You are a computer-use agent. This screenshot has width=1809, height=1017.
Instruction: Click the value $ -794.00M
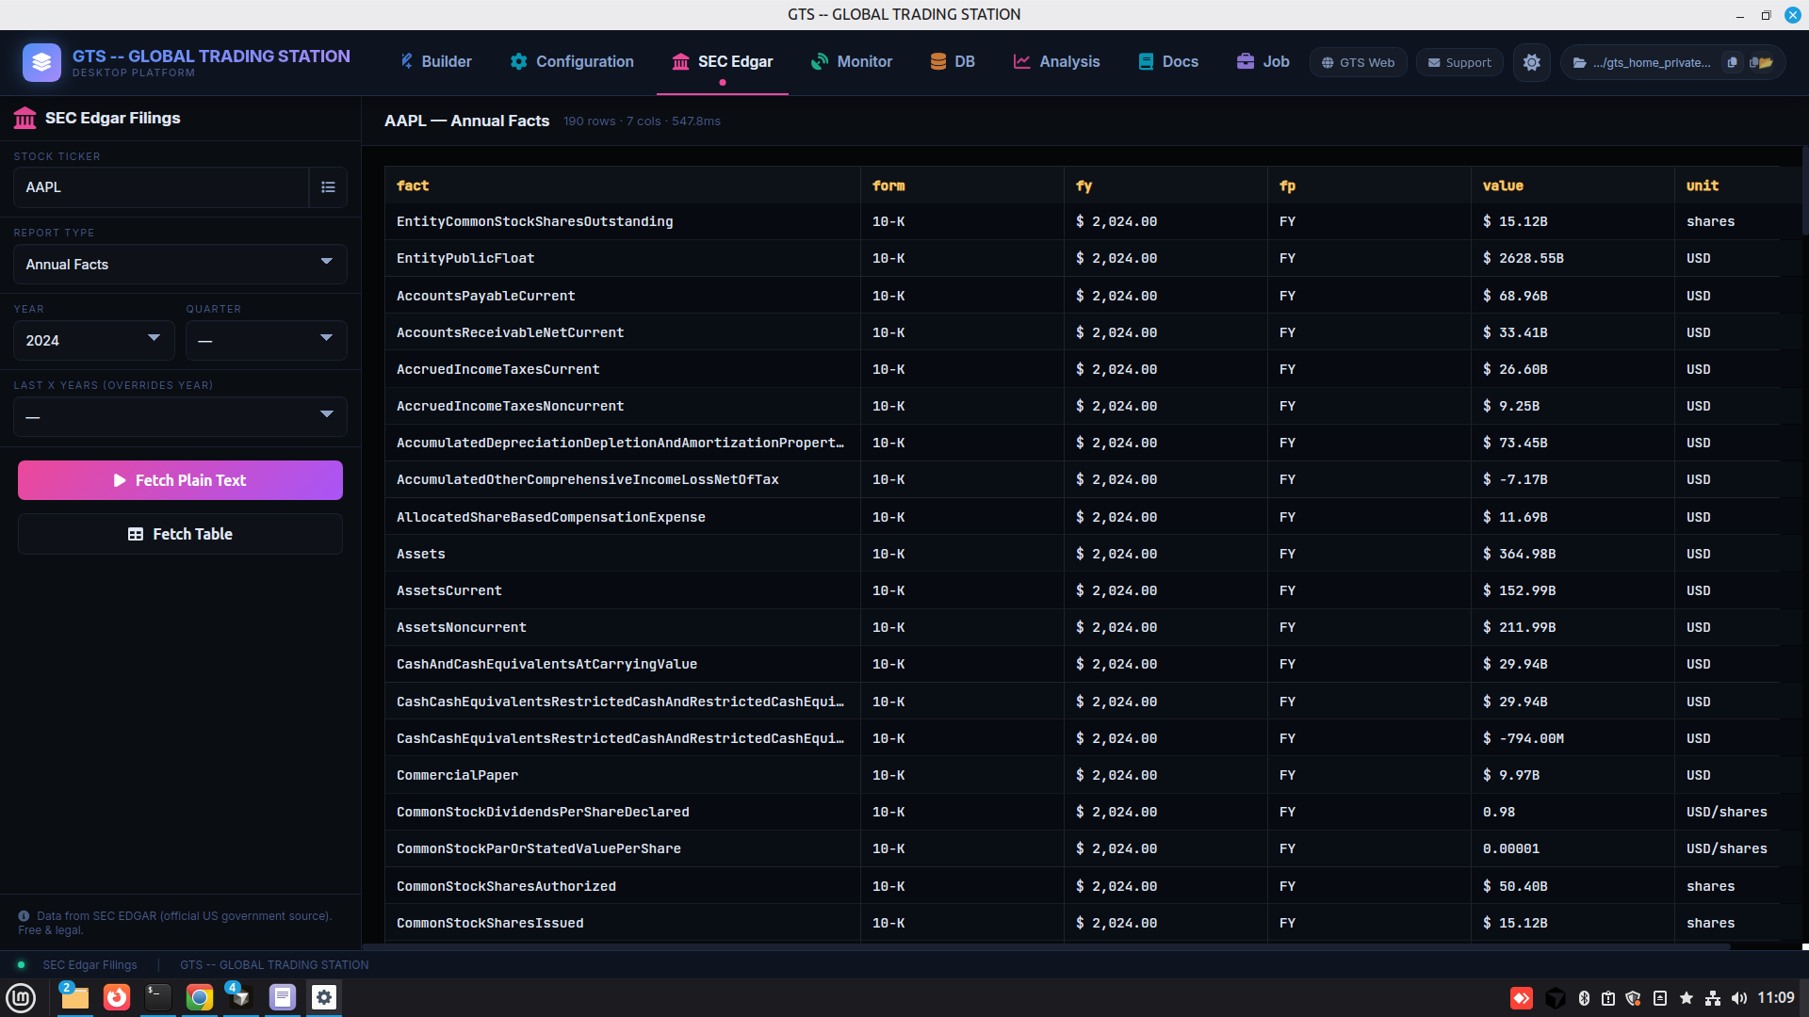click(x=1524, y=738)
